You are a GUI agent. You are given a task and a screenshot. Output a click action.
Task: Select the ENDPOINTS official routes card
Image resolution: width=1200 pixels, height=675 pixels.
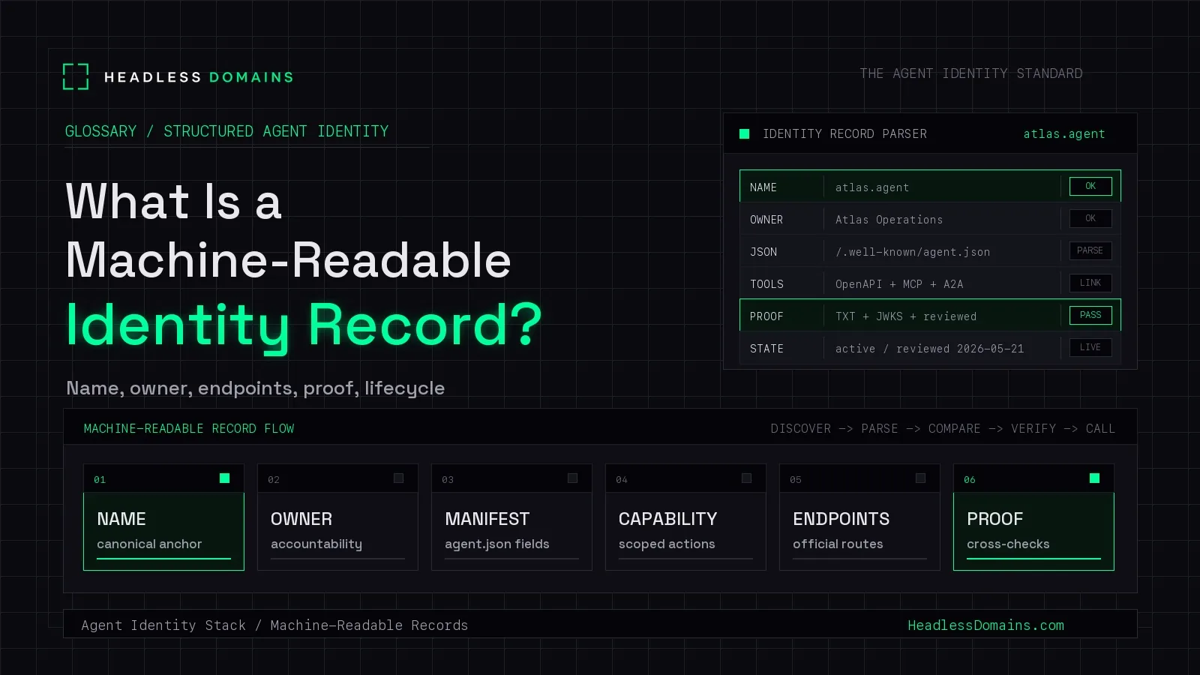click(859, 517)
